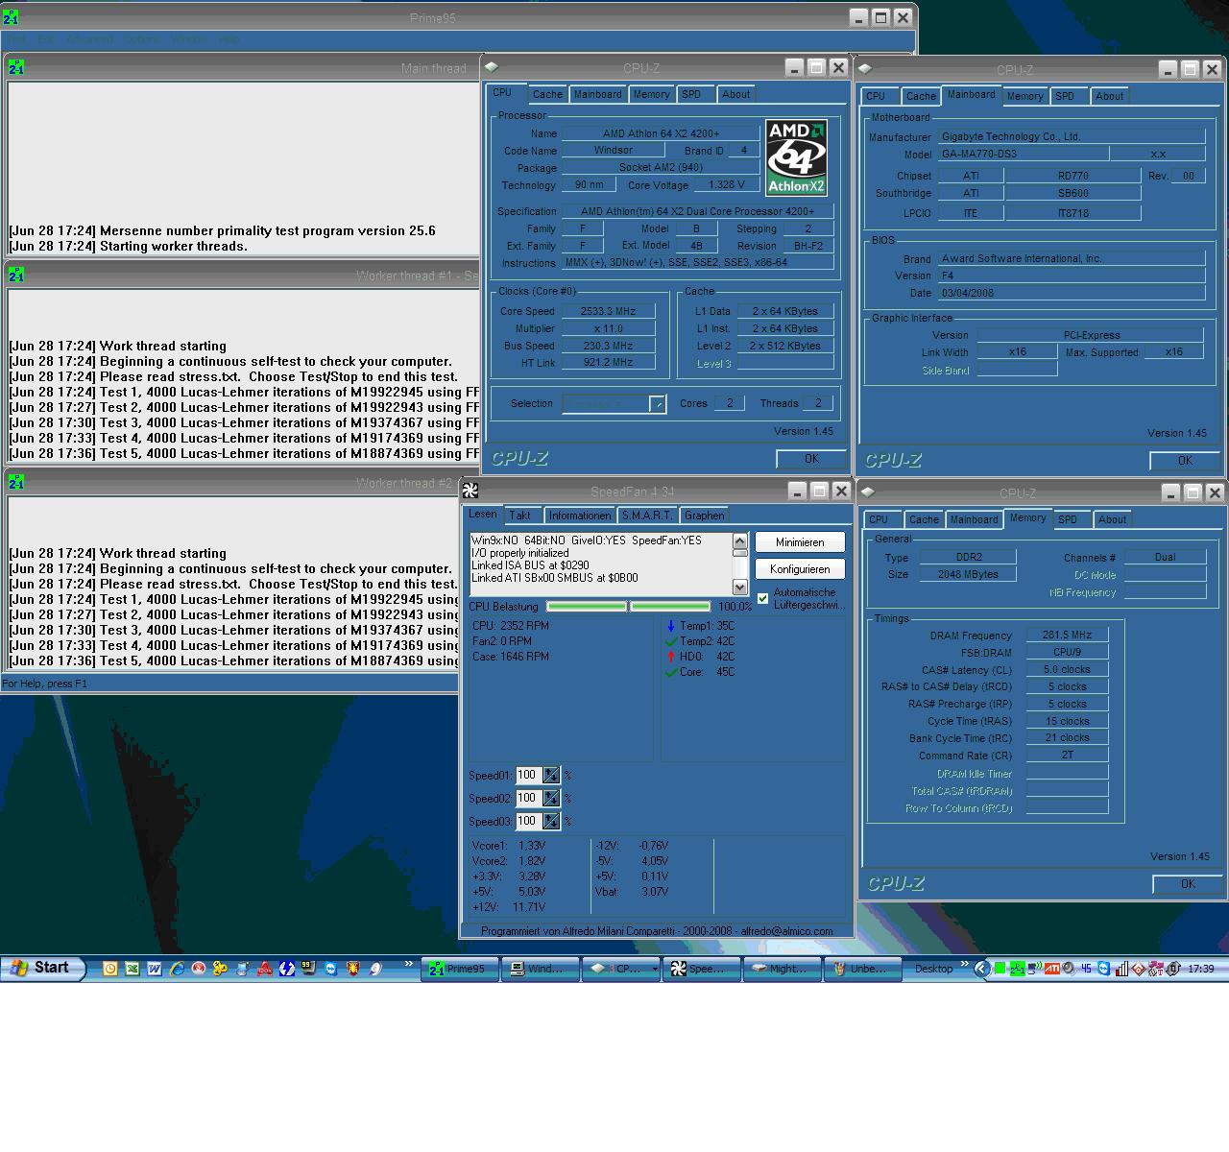Viewport: 1229px width, 1152px height.
Task: Click the taskbar clock showing 17:39
Action: click(x=1201, y=969)
